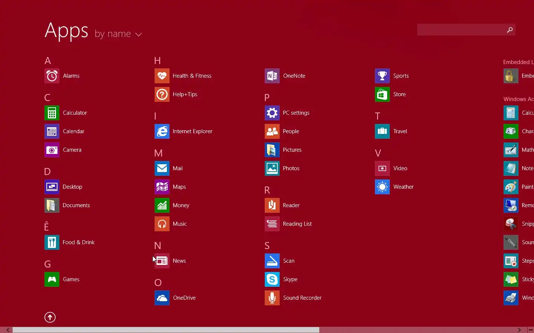Click the horizontal scrollbar thumb

point(166,330)
